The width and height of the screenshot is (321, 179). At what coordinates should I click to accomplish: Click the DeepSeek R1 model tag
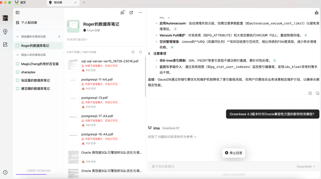click(171, 128)
